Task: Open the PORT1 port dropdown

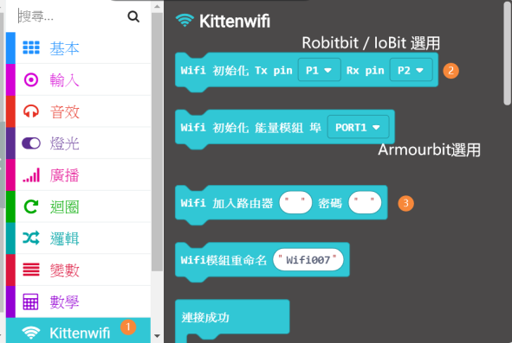Action: click(x=358, y=127)
